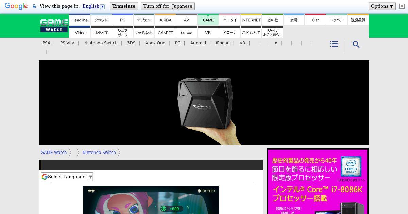
Task: Go to 3DS category
Action: pos(131,43)
